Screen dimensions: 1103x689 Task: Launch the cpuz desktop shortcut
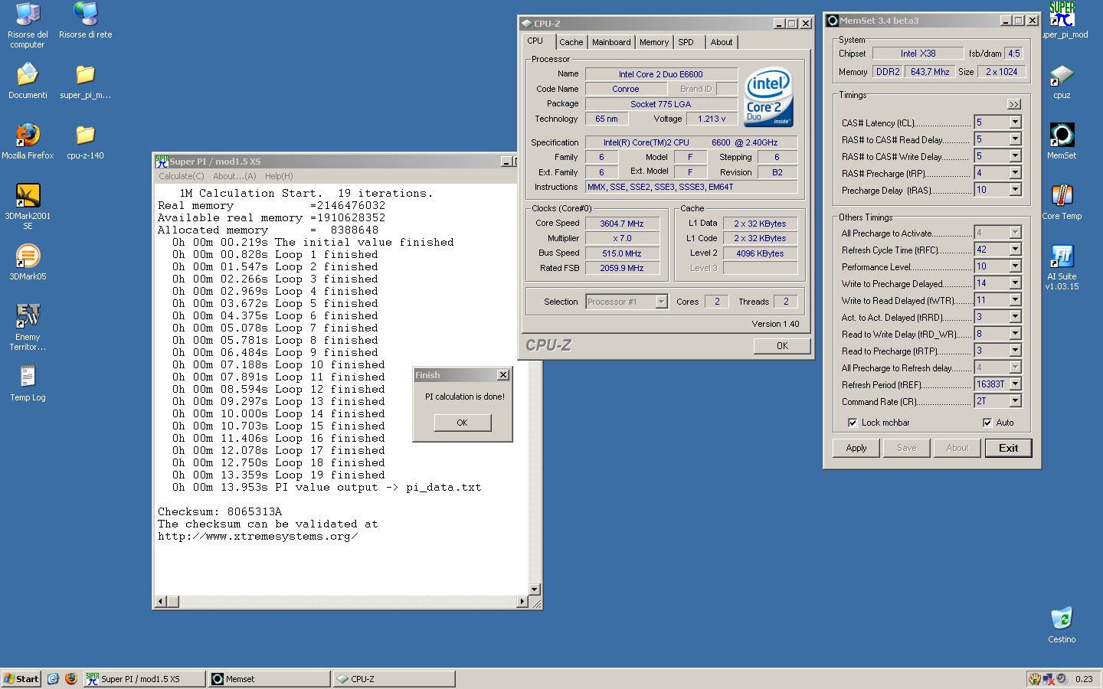point(1062,81)
